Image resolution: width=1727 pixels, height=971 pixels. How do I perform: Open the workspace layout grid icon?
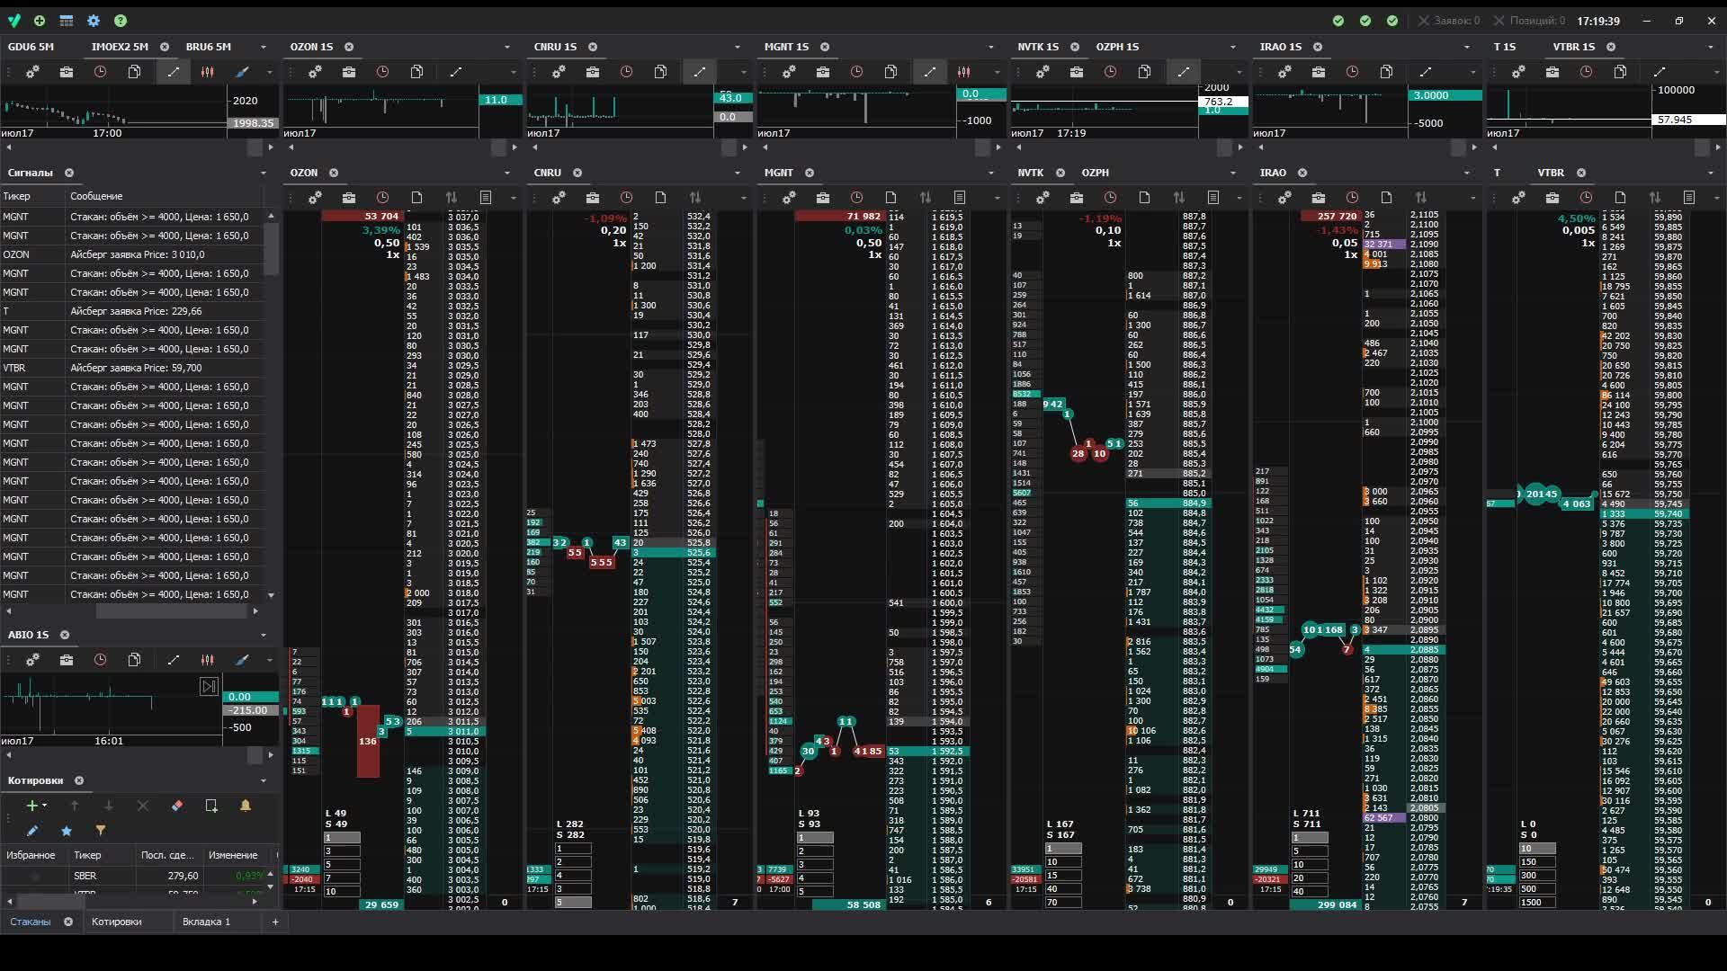click(x=67, y=21)
